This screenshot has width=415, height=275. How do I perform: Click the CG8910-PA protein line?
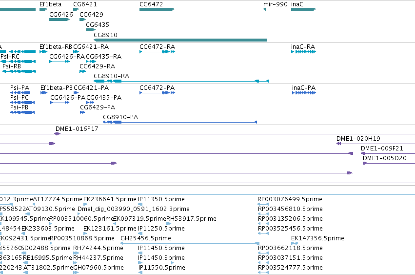click(x=180, y=122)
